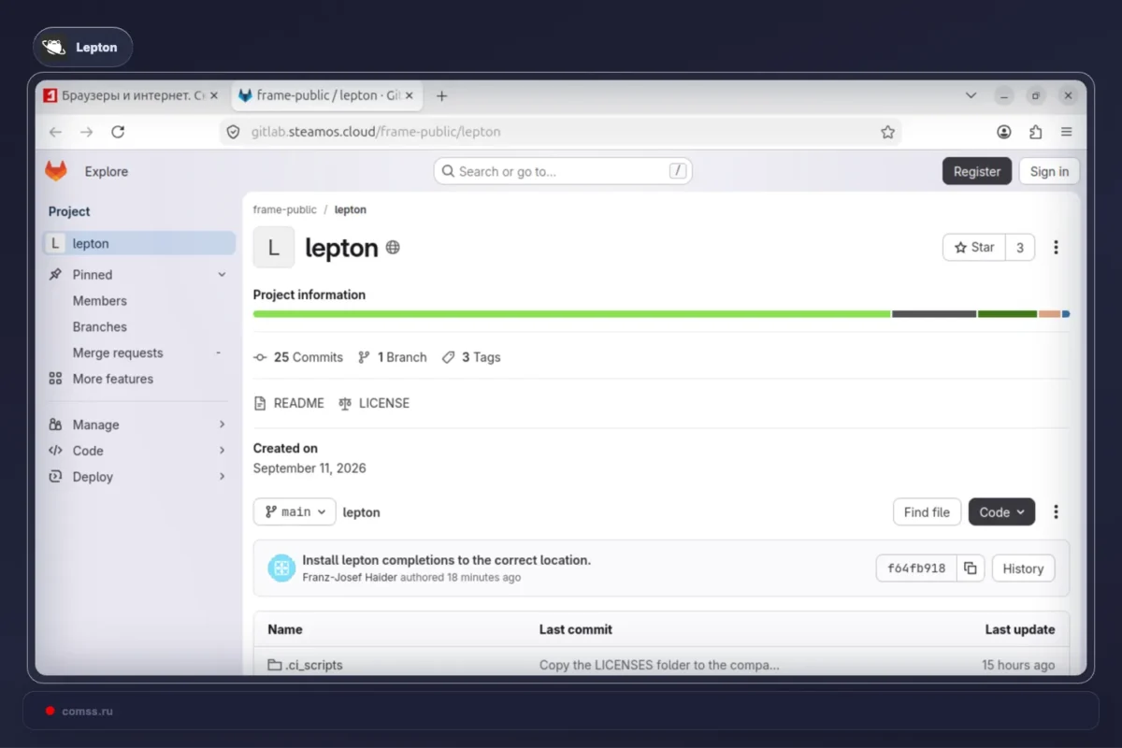Screen dimensions: 1122x748
Task: Click the GitLab fox logo
Action: [56, 171]
